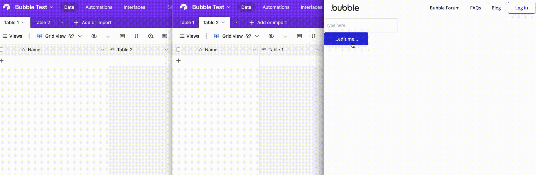
Task: Open the tables list chevron in left window
Action: tap(62, 22)
